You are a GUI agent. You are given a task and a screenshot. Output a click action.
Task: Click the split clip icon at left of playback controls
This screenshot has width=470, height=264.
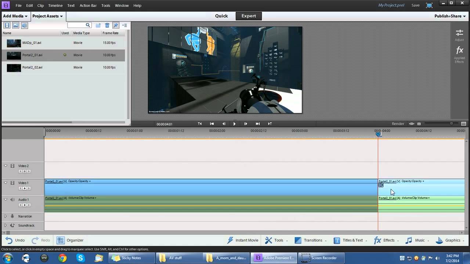tap(200, 124)
